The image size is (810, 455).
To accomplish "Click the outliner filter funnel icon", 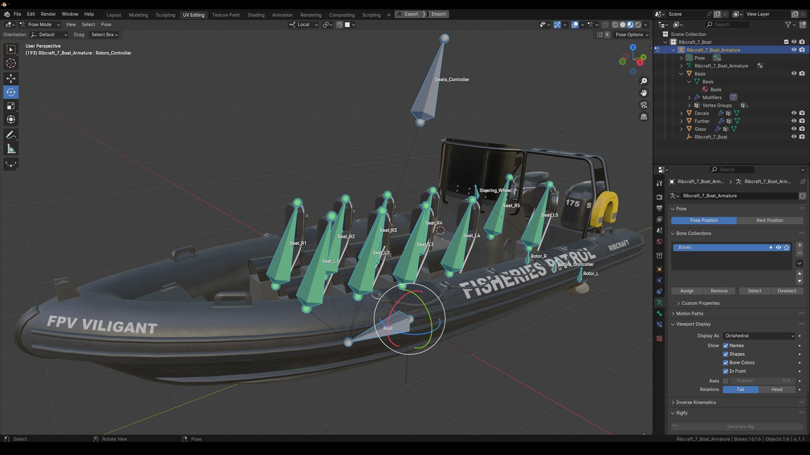I will 788,25.
